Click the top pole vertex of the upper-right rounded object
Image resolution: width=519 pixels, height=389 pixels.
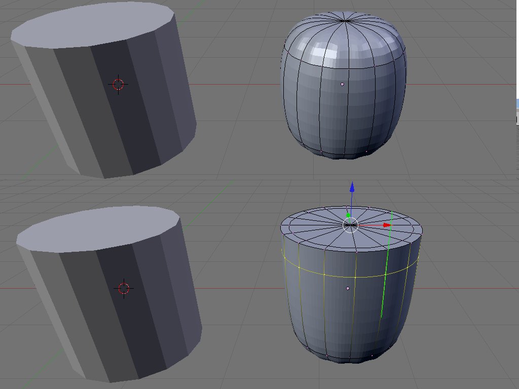pos(345,21)
